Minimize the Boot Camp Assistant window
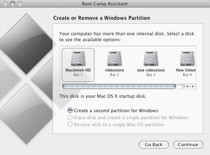Screen dimensions: 210x155 [x=13, y=4]
